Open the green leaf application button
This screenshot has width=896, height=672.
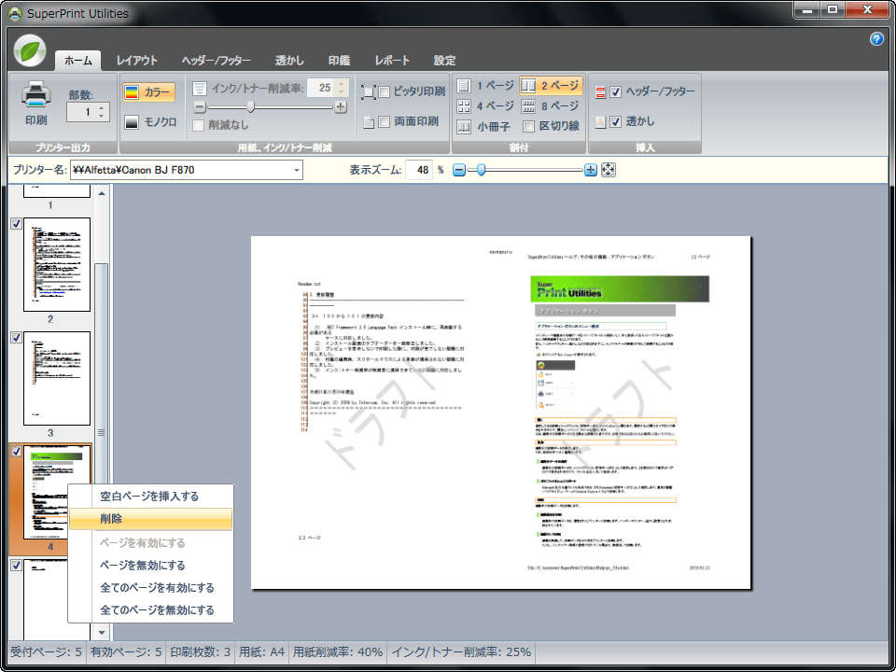30,51
